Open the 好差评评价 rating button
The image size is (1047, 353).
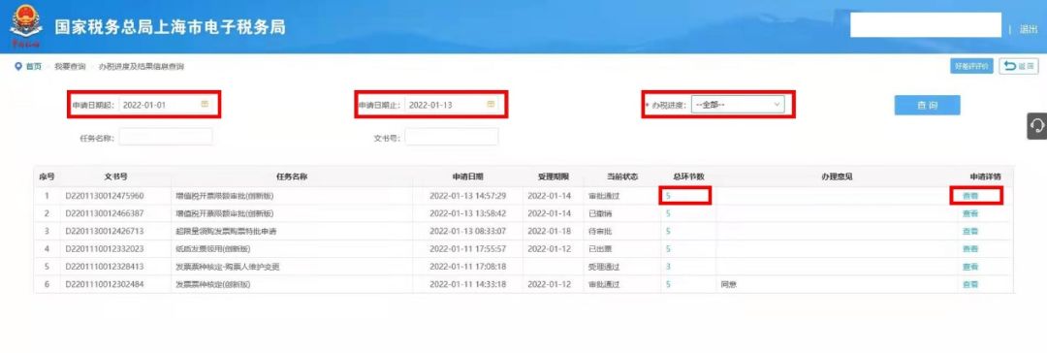tap(971, 66)
